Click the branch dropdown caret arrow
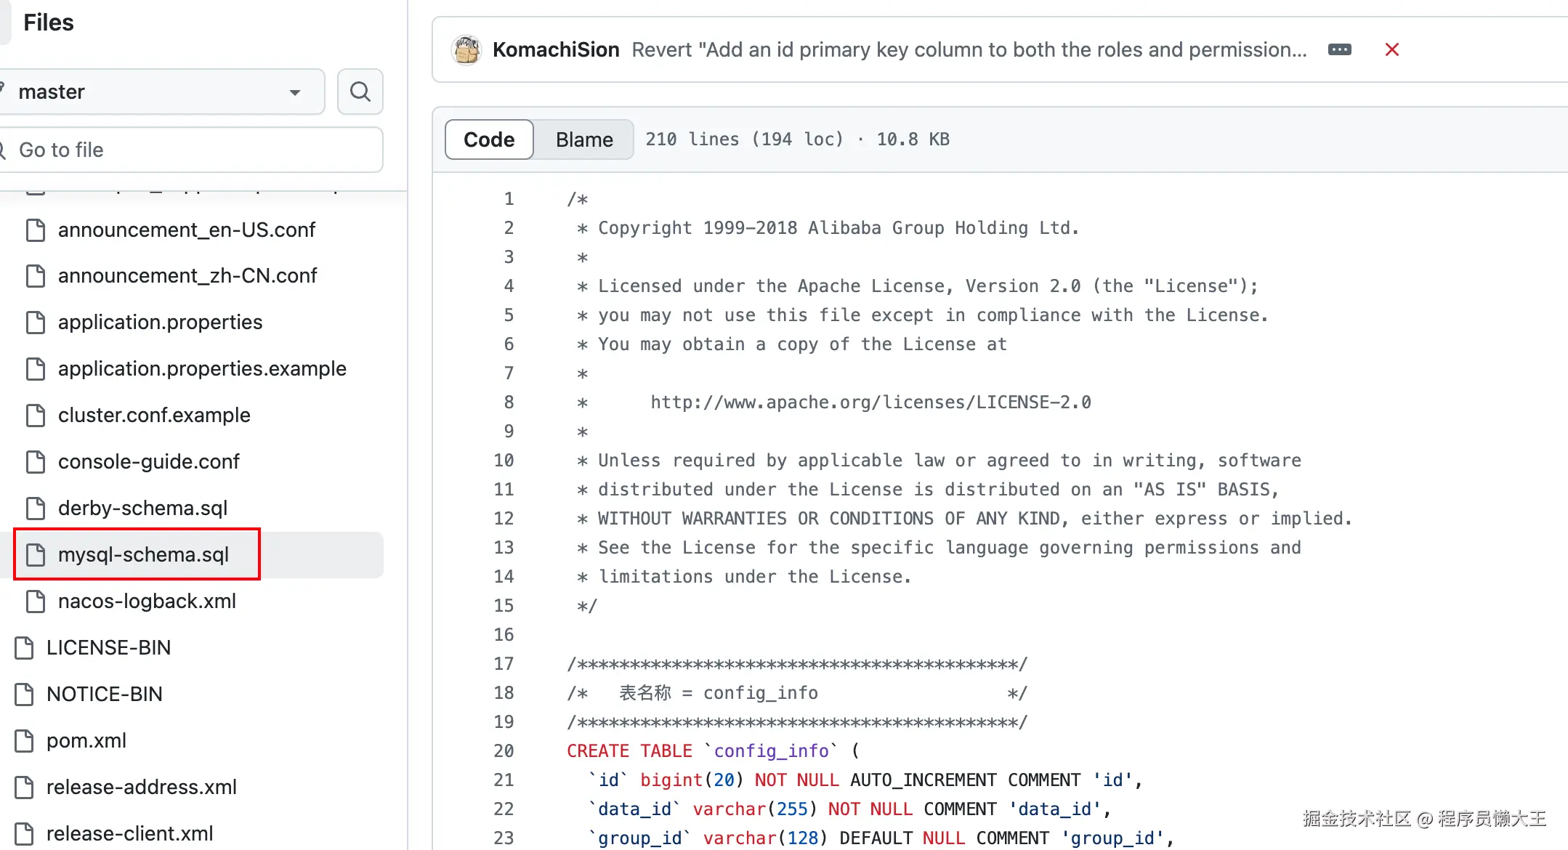This screenshot has height=850, width=1568. click(x=295, y=92)
